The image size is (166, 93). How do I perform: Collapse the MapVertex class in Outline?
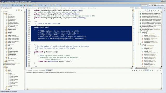139,32
